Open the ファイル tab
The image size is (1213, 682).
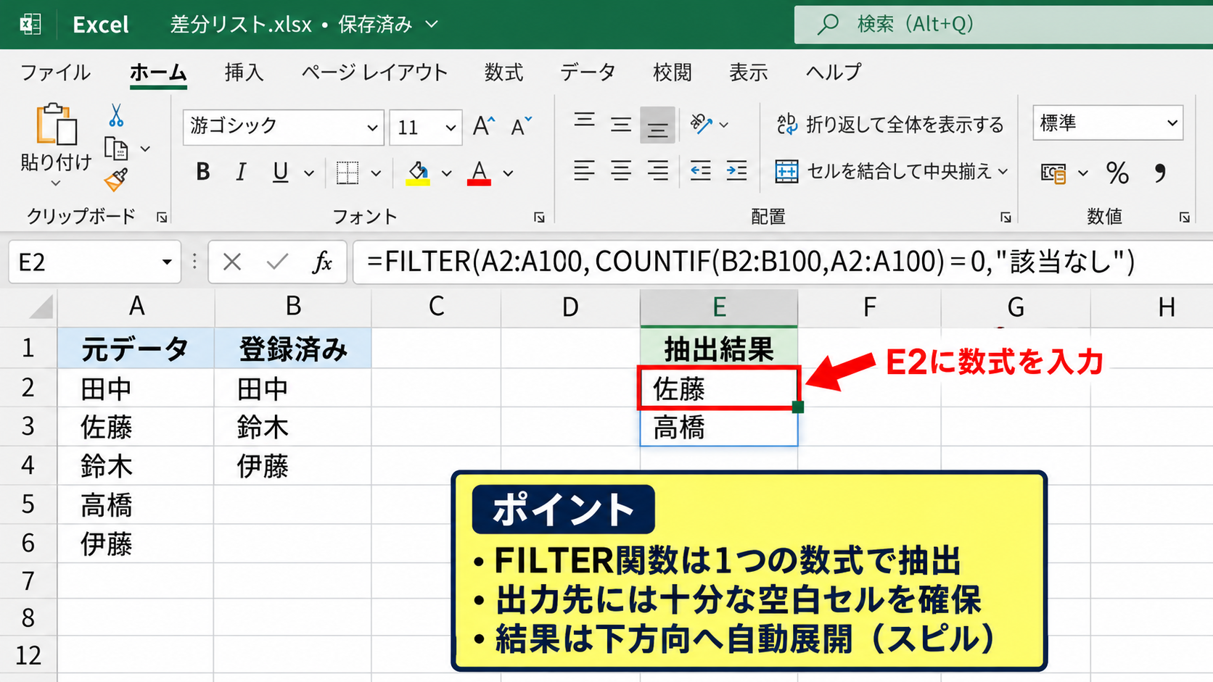(55, 72)
